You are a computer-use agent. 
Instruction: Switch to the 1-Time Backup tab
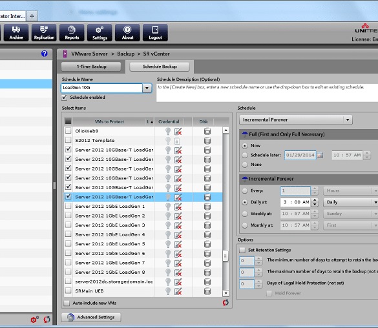(91, 67)
